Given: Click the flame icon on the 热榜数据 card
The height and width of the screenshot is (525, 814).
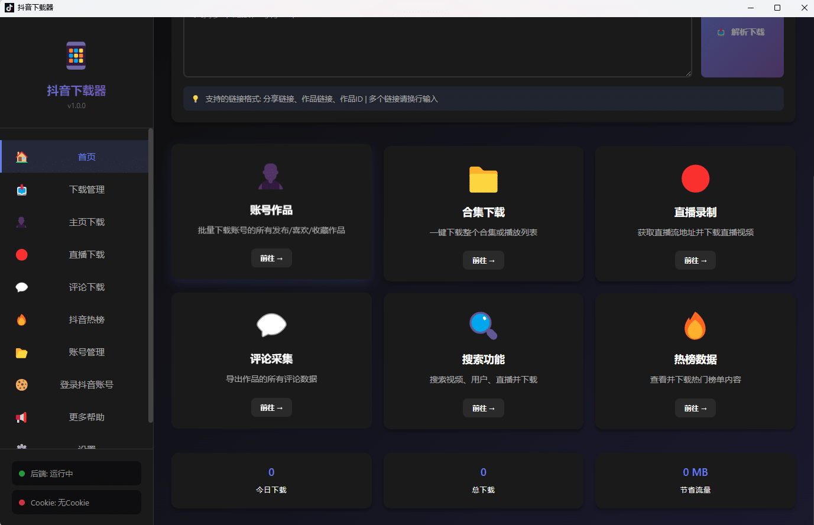Looking at the screenshot, I should [695, 325].
